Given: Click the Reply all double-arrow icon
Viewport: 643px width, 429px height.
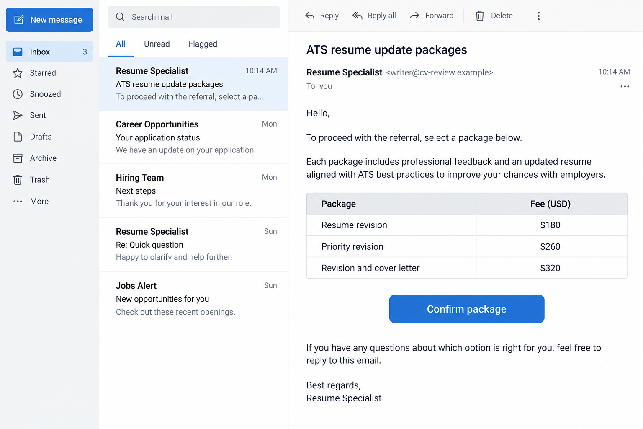Looking at the screenshot, I should coord(357,16).
